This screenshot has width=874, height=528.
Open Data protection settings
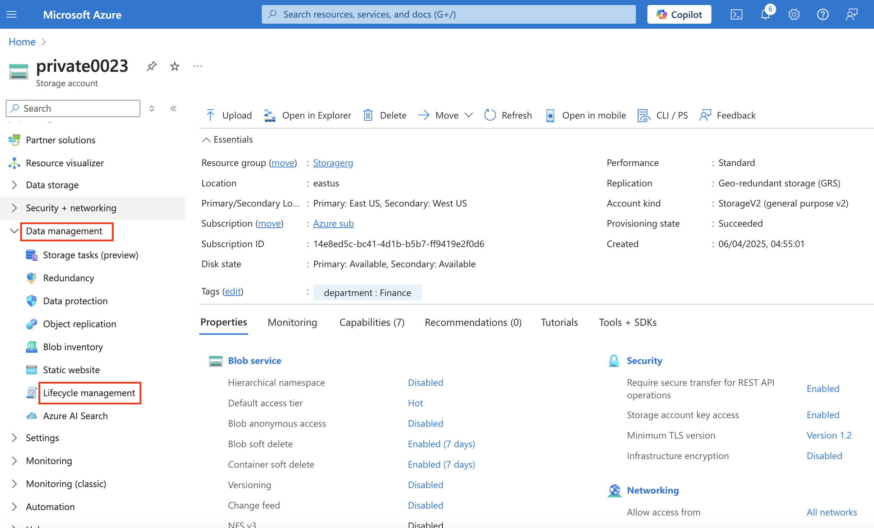click(x=75, y=301)
